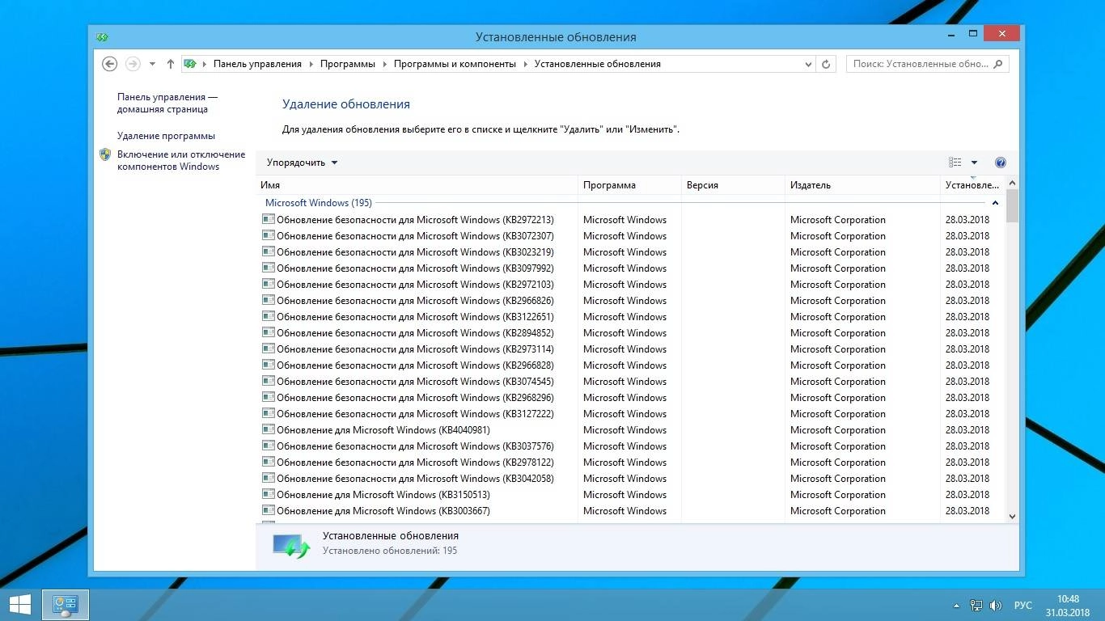Open Панель управления домашняя страница link
The height and width of the screenshot is (621, 1105).
coord(167,103)
